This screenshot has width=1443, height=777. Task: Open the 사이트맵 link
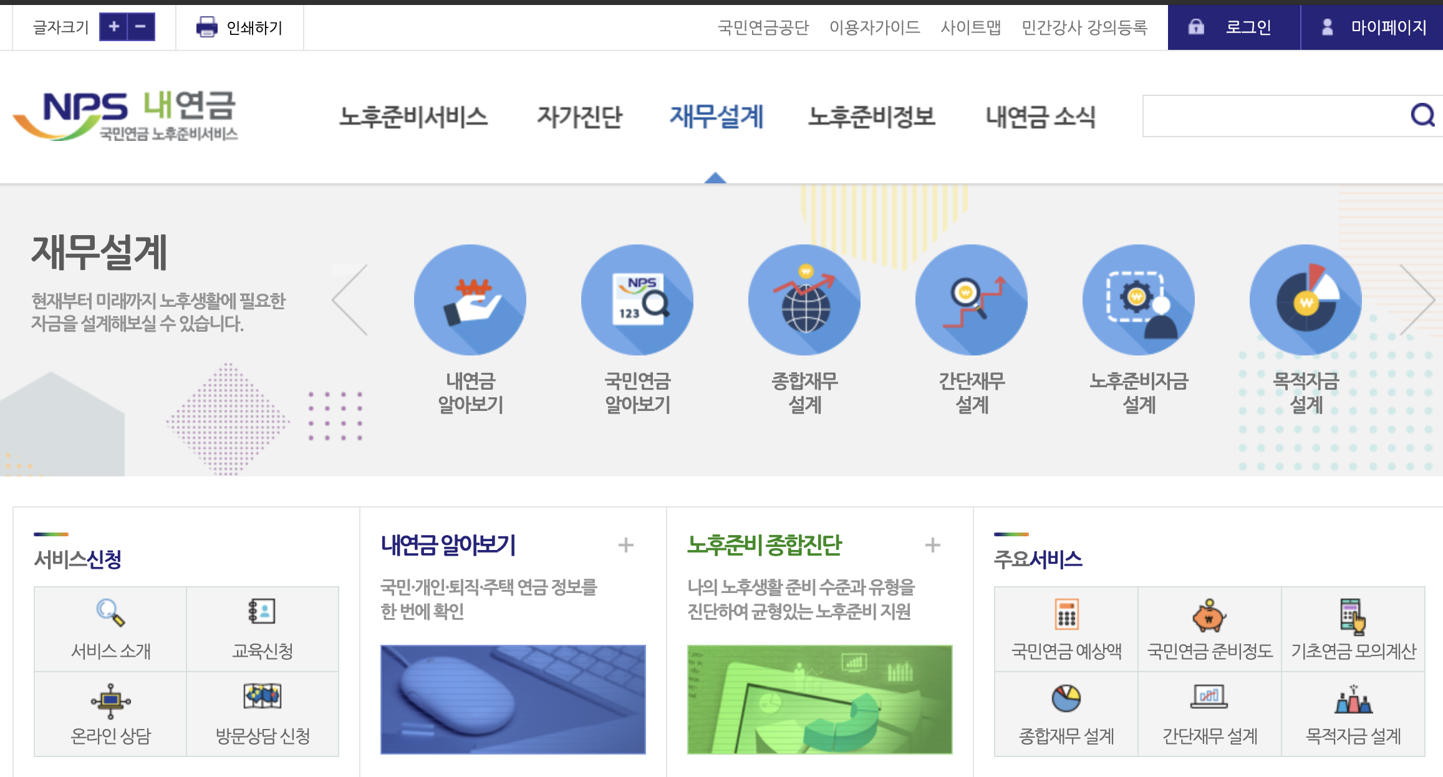point(970,27)
